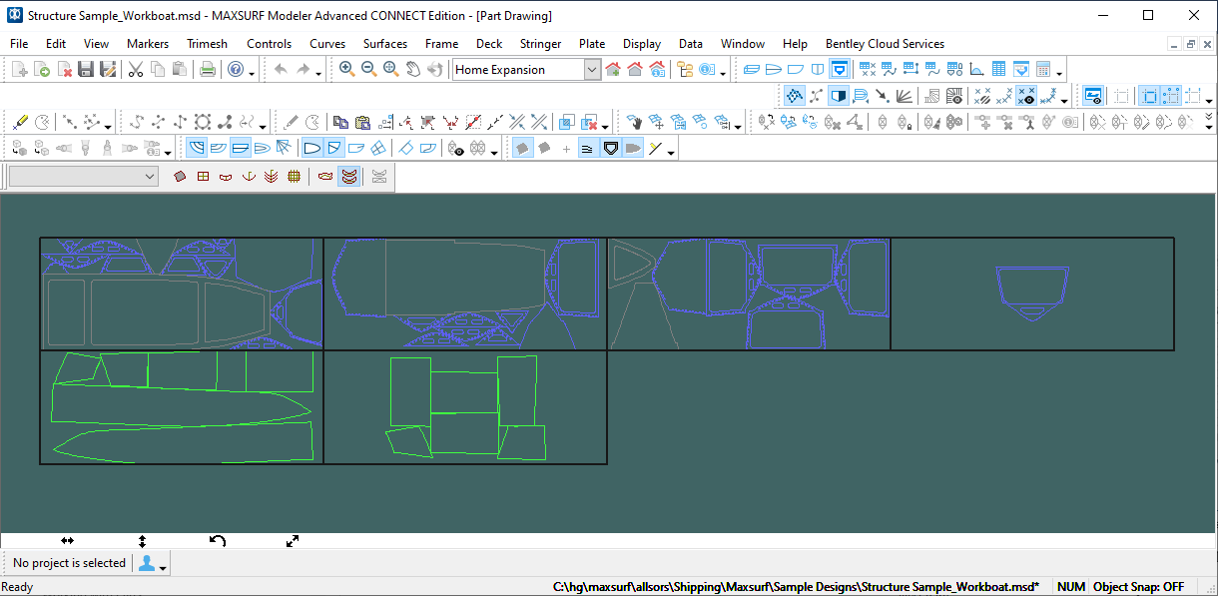Click the calculator icon in the top toolbar
This screenshot has height=596, width=1218.
[1043, 70]
